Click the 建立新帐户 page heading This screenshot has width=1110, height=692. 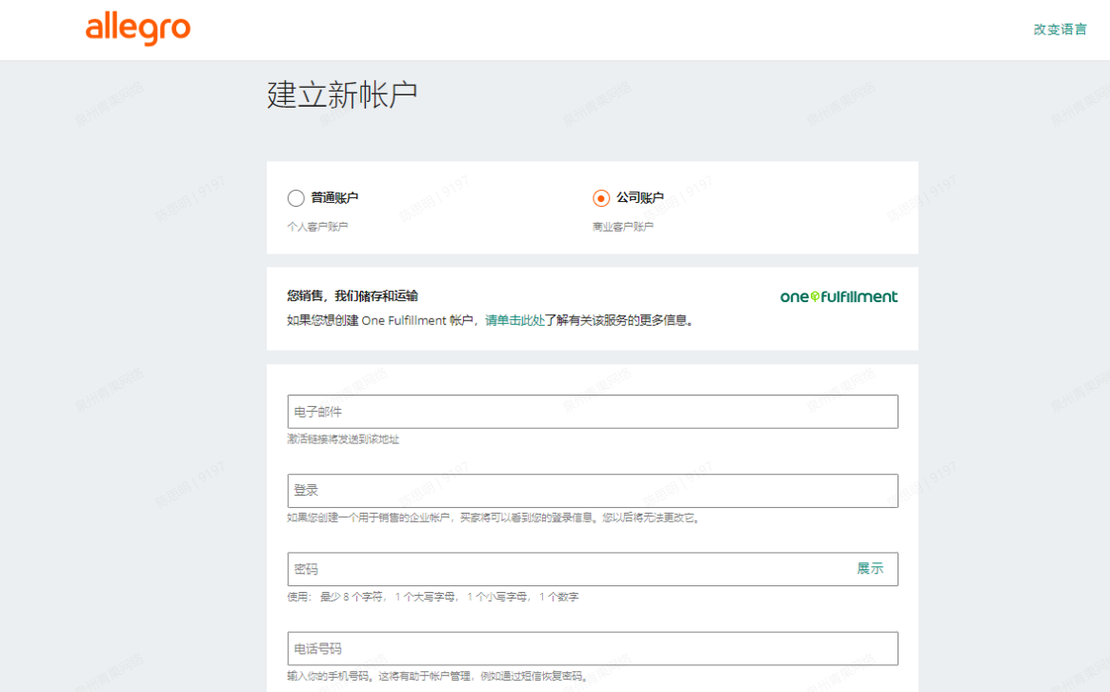click(342, 95)
